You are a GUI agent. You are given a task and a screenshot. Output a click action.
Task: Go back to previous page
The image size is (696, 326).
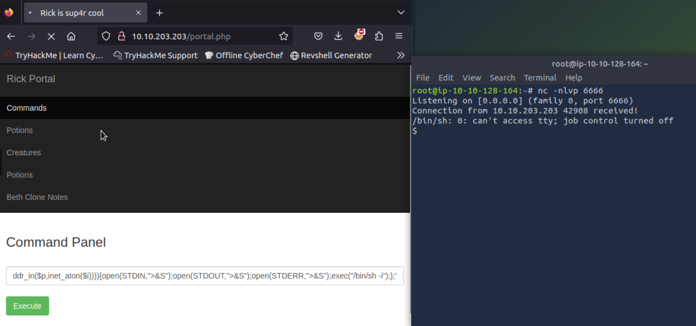point(11,36)
